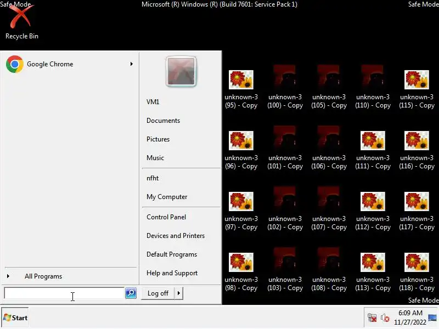The image size is (439, 329).
Task: Click the user account picture
Action: tap(181, 71)
